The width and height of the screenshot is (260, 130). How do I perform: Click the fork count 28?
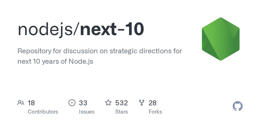(153, 103)
